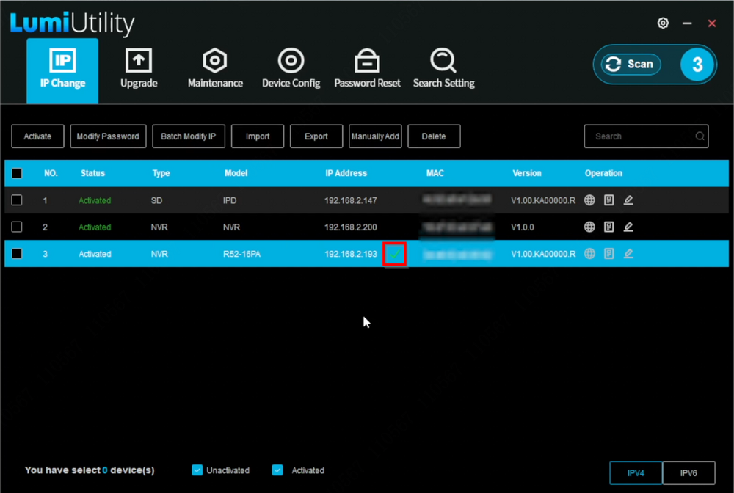Click the edit pencil icon for row 1

[x=628, y=200]
